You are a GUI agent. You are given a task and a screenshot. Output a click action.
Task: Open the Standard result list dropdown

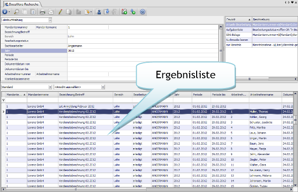pos(50,87)
